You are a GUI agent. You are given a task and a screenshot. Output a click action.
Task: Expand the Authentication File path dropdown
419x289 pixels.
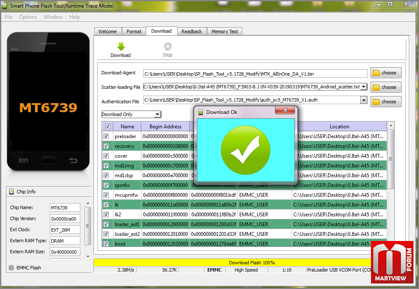[363, 100]
